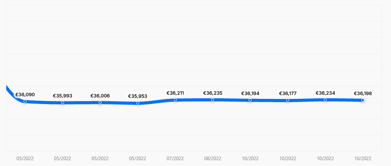Screen dimensions: 391x166
Task: Click the €35,993 value label text
Action: click(63, 96)
